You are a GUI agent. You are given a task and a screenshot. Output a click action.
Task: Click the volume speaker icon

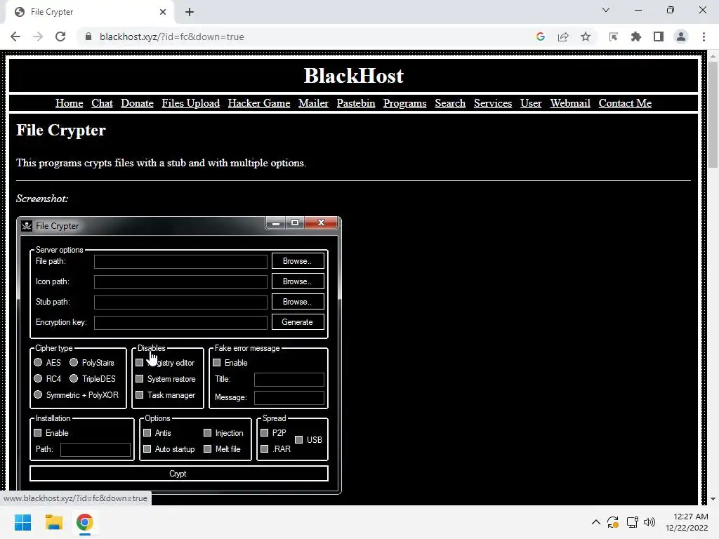click(649, 522)
